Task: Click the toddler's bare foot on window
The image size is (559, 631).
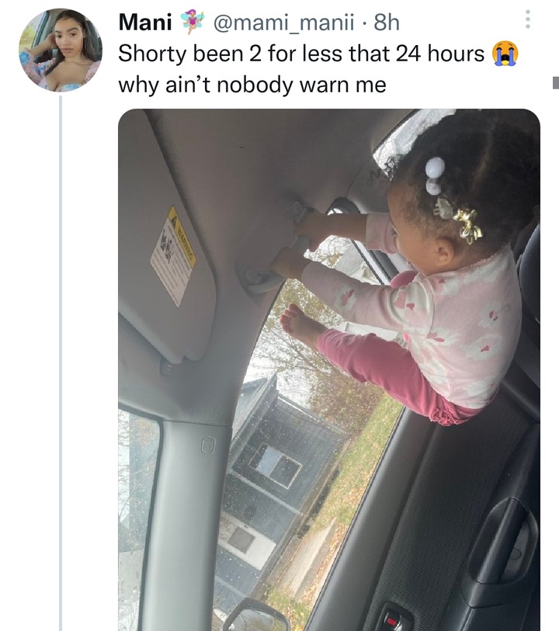Action: pos(299,325)
